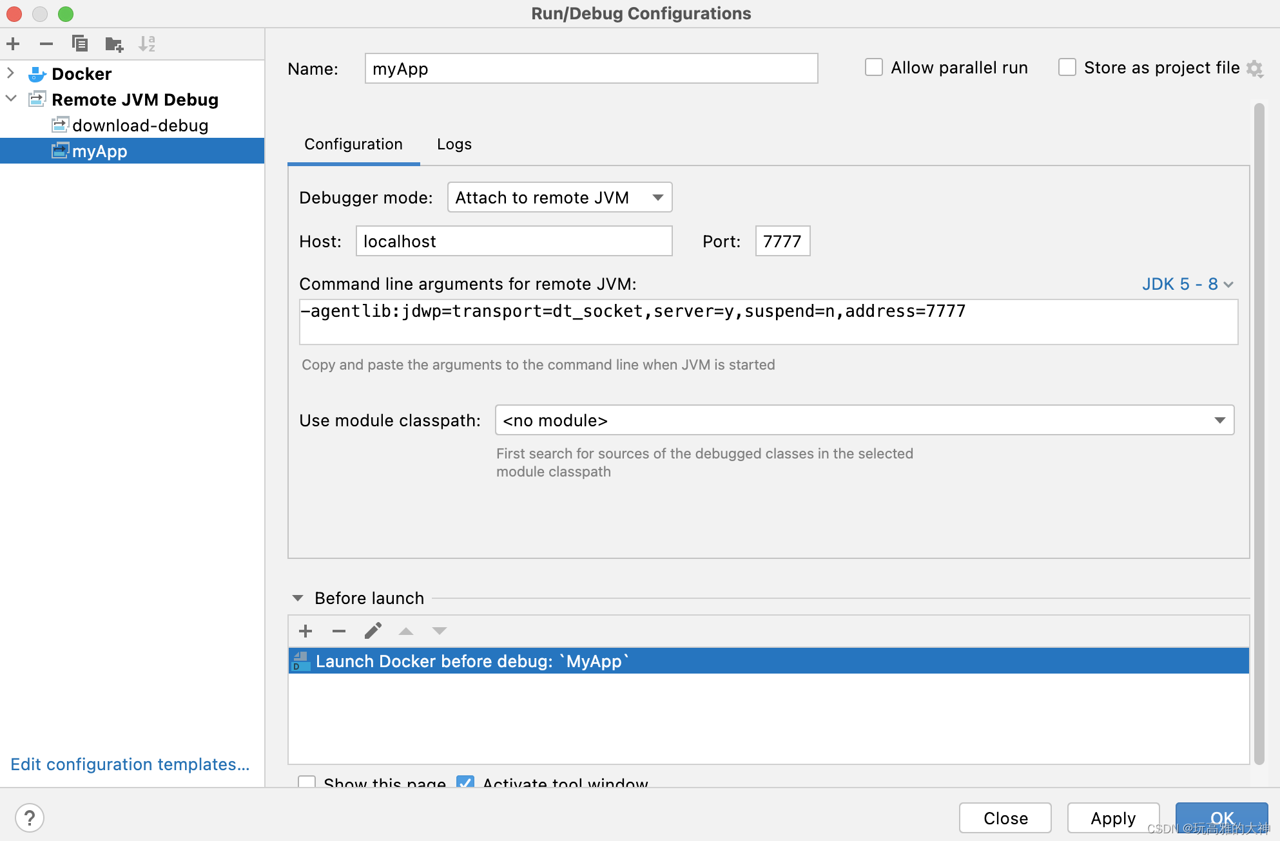Image resolution: width=1280 pixels, height=841 pixels.
Task: Open the help question mark icon
Action: (30, 817)
